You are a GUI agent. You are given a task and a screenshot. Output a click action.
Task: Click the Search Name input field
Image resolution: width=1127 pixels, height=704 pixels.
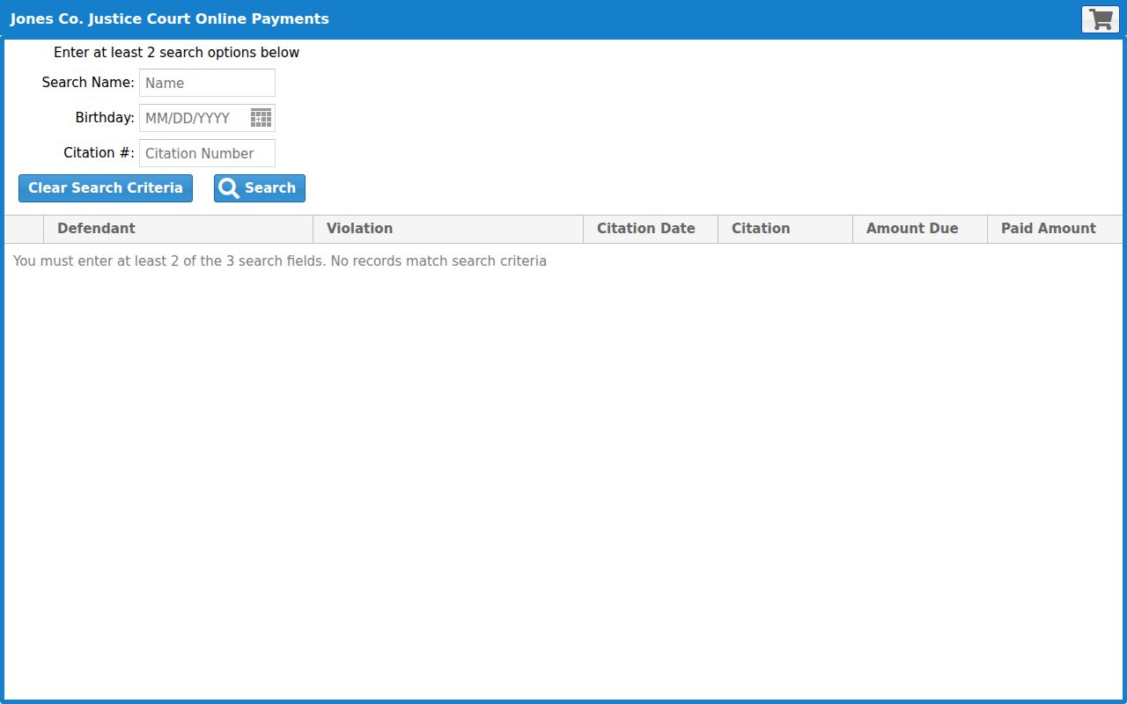point(207,83)
